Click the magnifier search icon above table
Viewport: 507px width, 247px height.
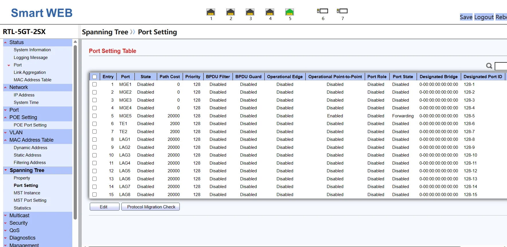(489, 66)
